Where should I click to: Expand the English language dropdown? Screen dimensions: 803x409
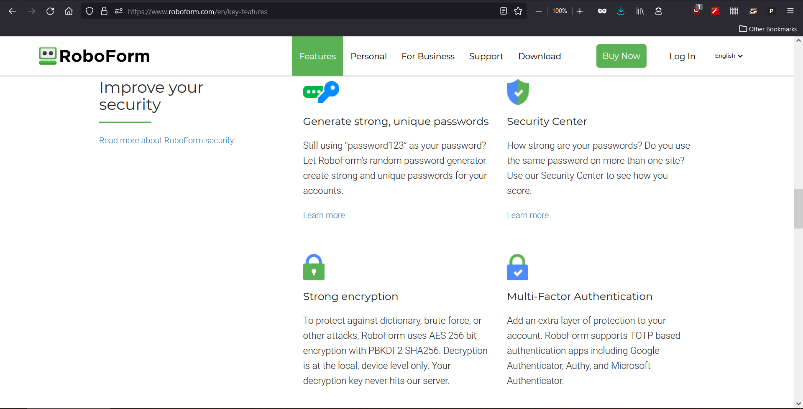pyautogui.click(x=729, y=56)
